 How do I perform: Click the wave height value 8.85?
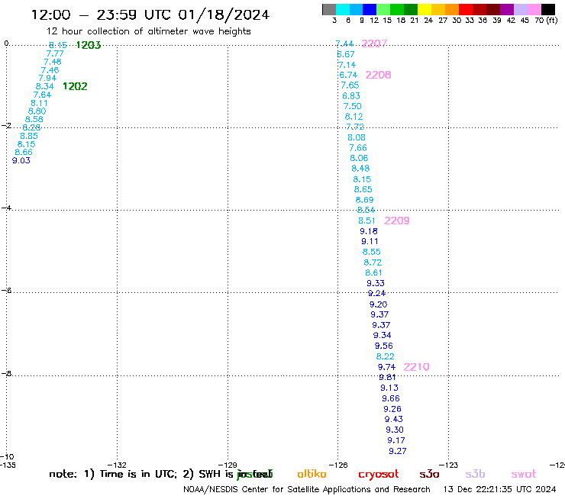click(x=29, y=136)
